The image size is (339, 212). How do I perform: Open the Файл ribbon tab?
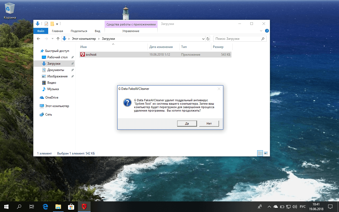[41, 31]
